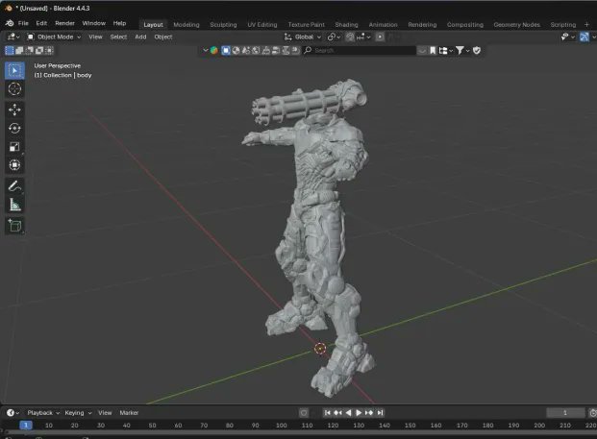The width and height of the screenshot is (597, 439).
Task: Open the Blender logo application menu
Action: tap(10, 23)
